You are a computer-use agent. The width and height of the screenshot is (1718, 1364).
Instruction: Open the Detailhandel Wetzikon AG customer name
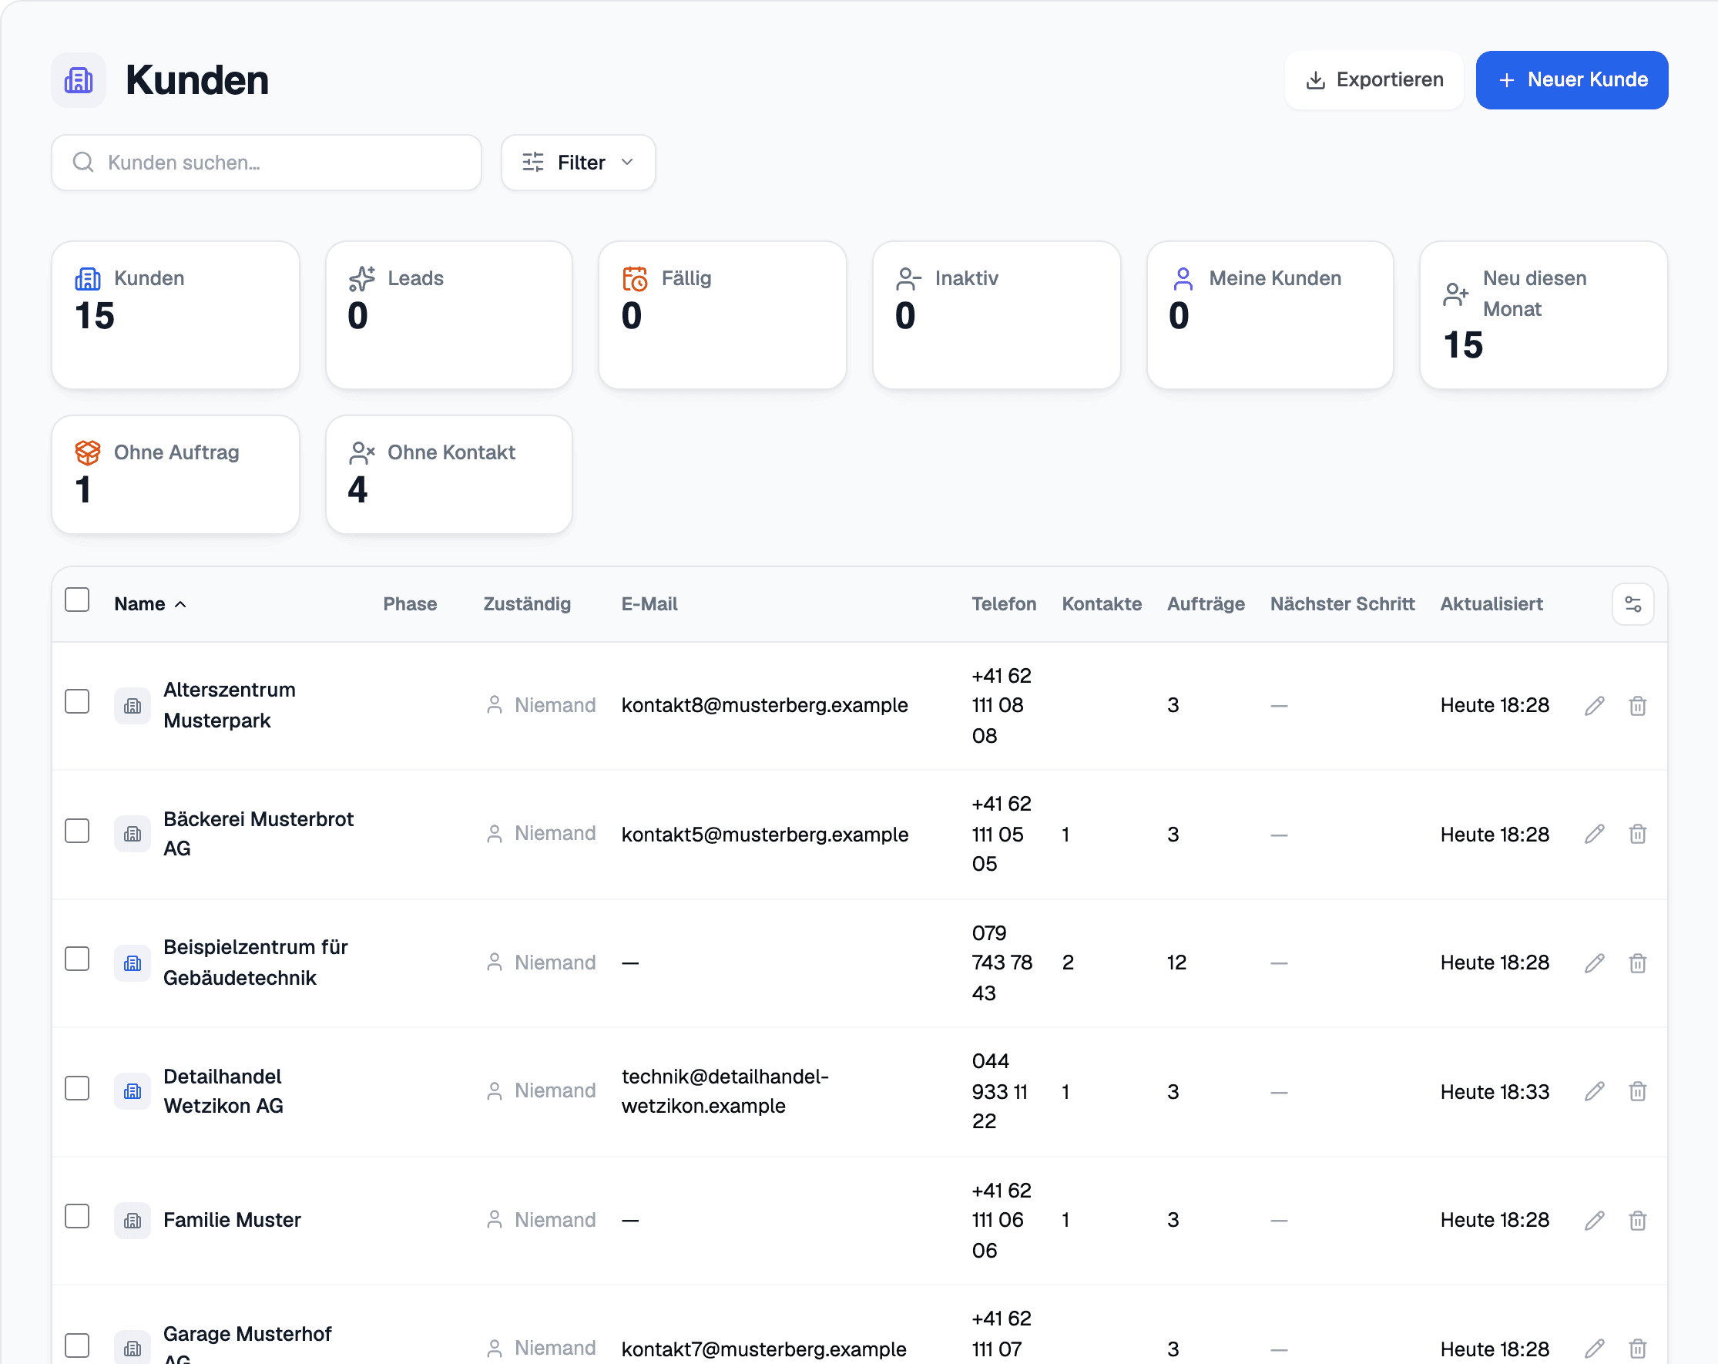[x=224, y=1091]
